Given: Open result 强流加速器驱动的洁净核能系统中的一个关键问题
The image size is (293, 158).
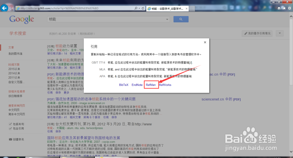Looking at the screenshot, I should point(95,99).
